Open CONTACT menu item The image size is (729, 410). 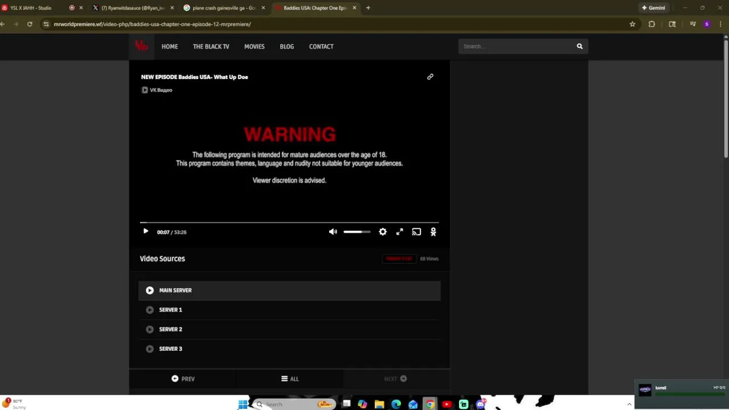(x=321, y=47)
